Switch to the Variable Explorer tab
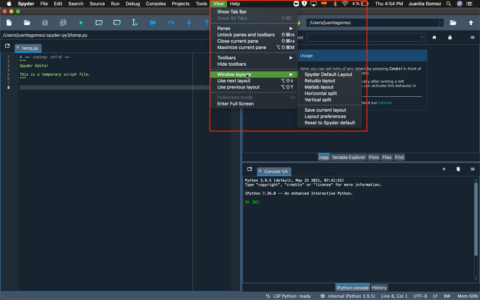Viewport: 480px width, 300px height. tap(348, 157)
